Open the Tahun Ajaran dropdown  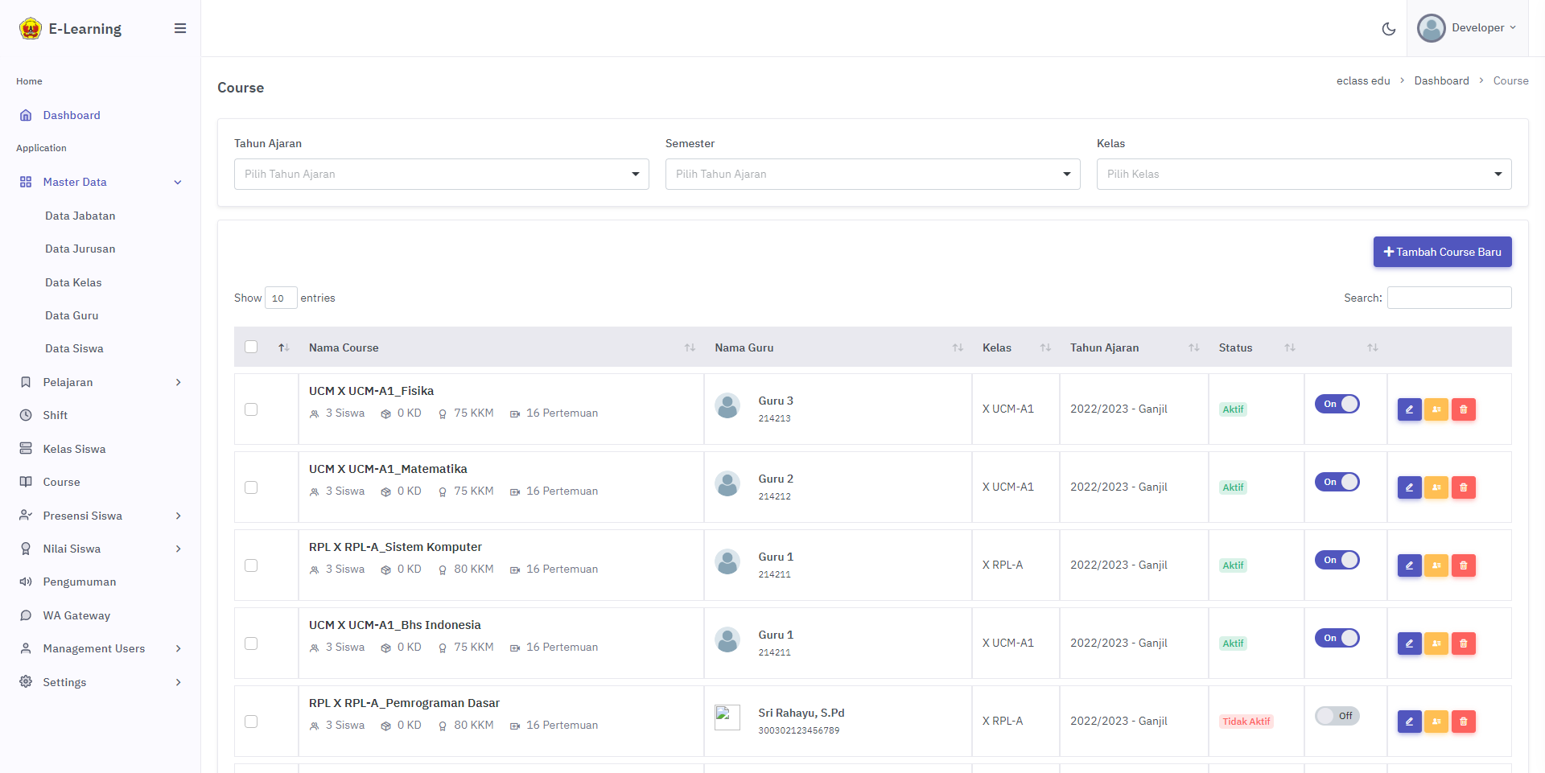[x=441, y=175]
